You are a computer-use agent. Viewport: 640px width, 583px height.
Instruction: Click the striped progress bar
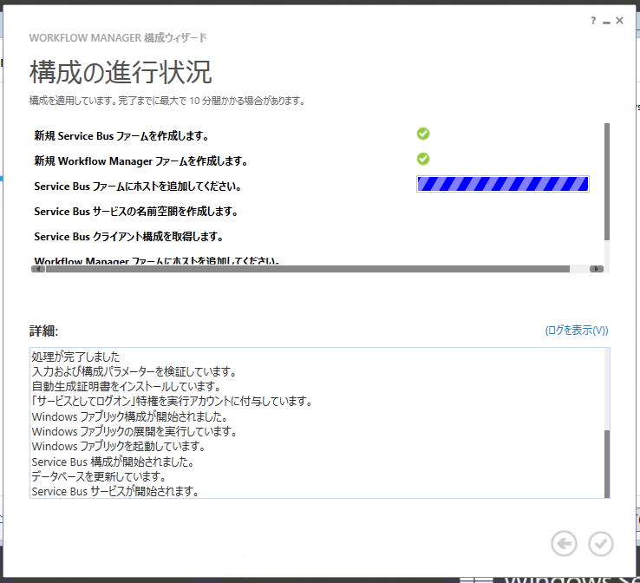coord(503,184)
